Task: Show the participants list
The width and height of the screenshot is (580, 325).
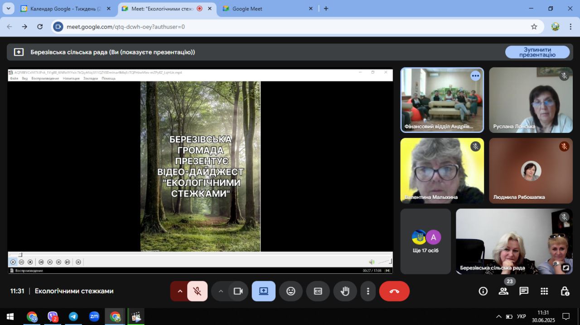Action: [x=503, y=291]
